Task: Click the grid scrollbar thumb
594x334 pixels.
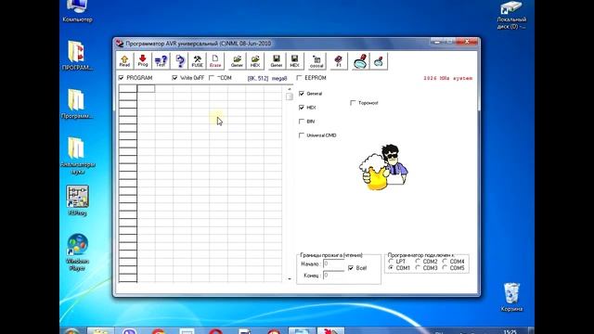Action: pyautogui.click(x=290, y=96)
